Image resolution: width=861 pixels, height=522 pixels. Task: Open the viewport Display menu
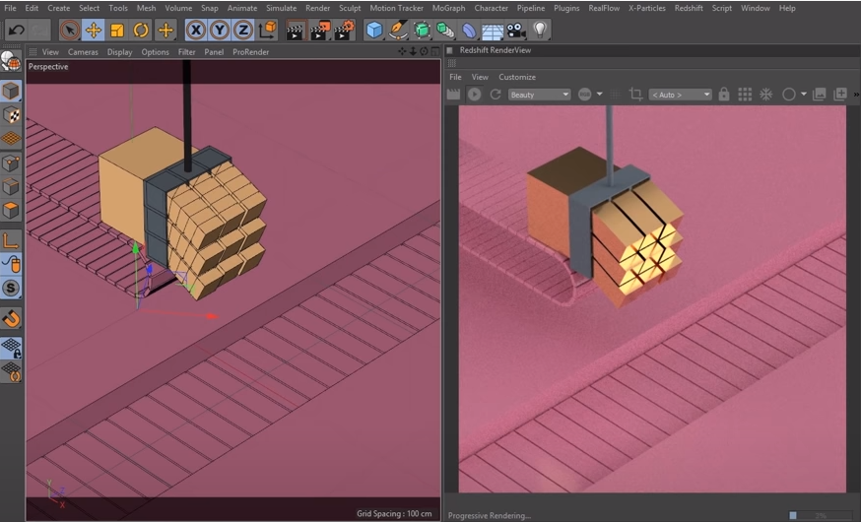pos(120,51)
